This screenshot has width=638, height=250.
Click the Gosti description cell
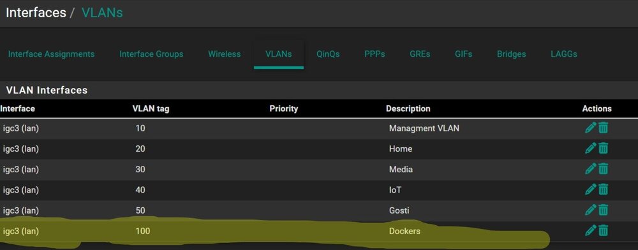[399, 210]
